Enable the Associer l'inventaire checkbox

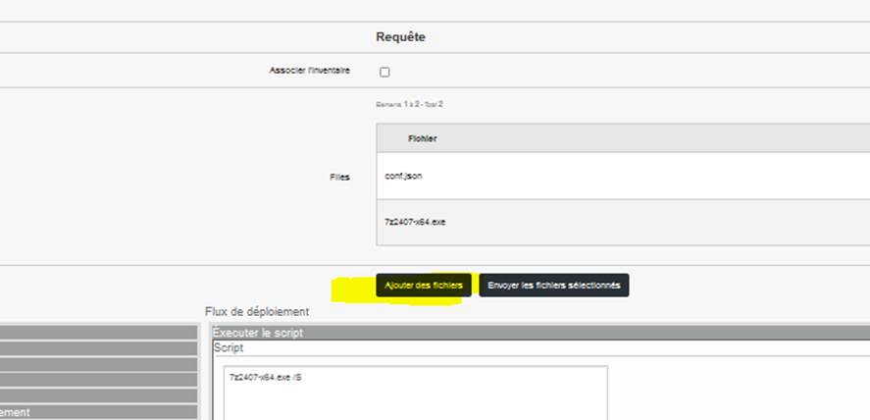(384, 72)
